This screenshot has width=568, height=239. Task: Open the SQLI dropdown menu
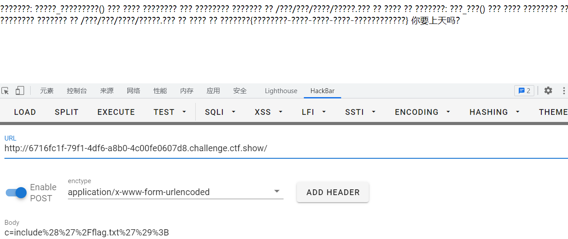coord(220,112)
